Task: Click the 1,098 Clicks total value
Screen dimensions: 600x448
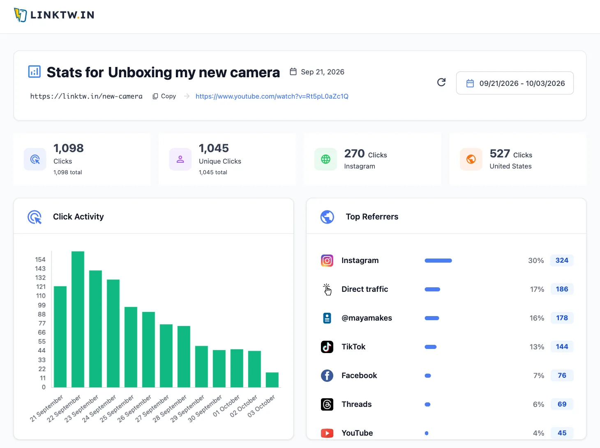Action: (69, 148)
